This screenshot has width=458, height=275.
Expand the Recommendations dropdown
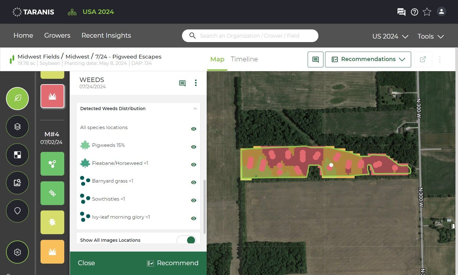(x=368, y=59)
